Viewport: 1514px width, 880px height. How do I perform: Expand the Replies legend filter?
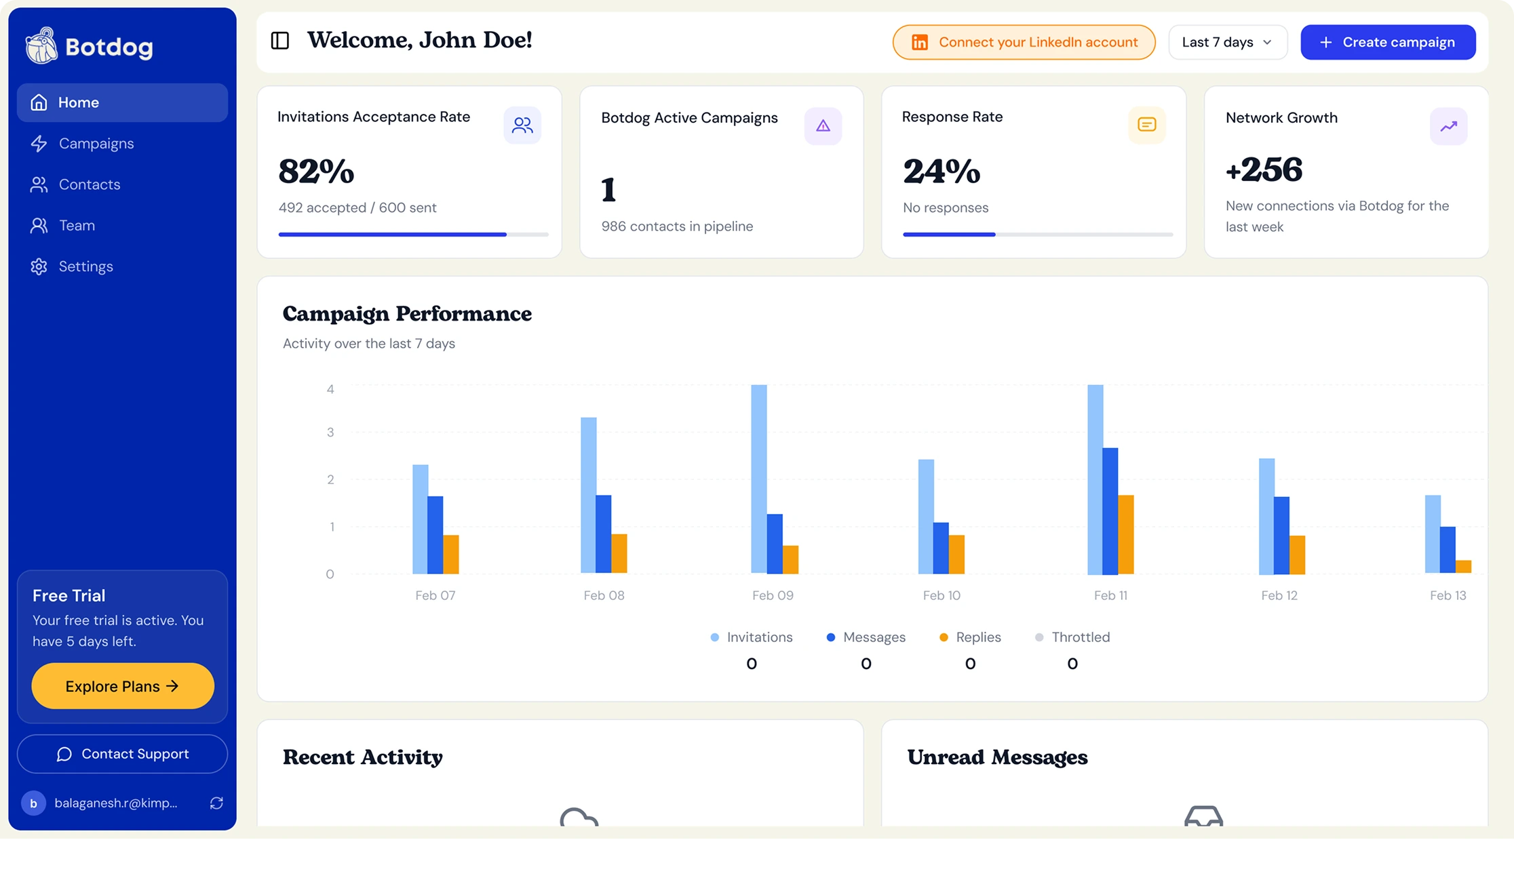(x=971, y=637)
